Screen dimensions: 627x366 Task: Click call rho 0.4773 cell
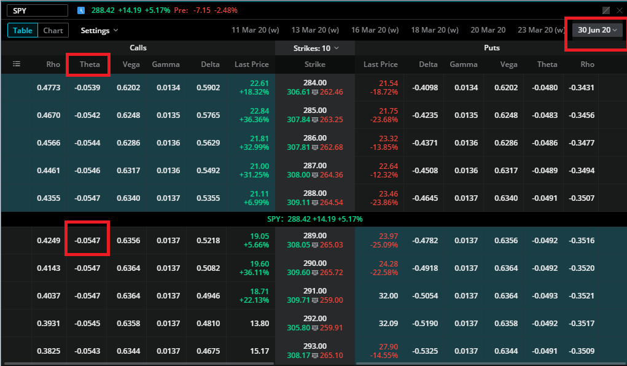(x=49, y=88)
